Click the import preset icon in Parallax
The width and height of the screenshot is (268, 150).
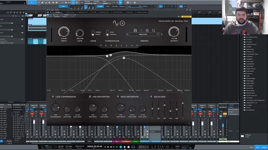[147, 30]
